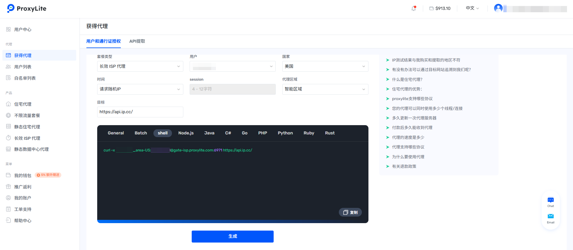Open FAQ 付款后多久能收到代理
Viewport: 573px width, 250px height.
tap(412, 128)
